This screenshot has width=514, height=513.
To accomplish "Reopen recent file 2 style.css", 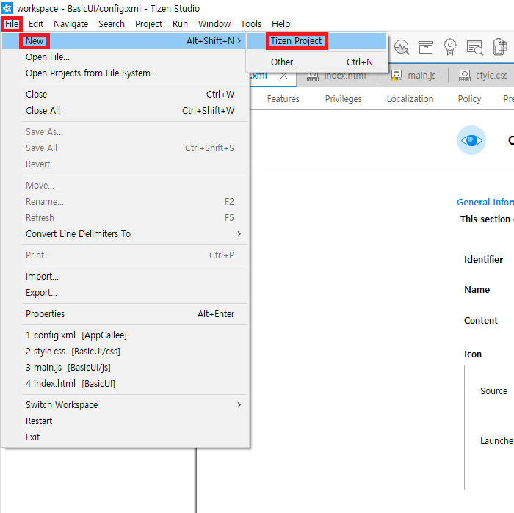I will (x=125, y=351).
